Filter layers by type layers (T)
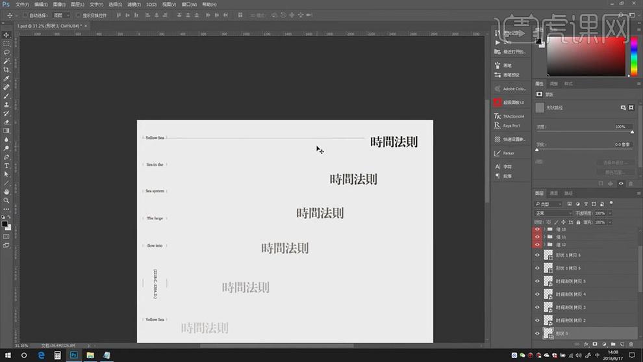 [x=586, y=204]
